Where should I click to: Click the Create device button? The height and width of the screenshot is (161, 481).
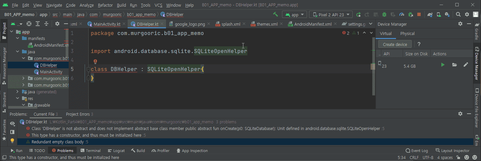click(395, 44)
